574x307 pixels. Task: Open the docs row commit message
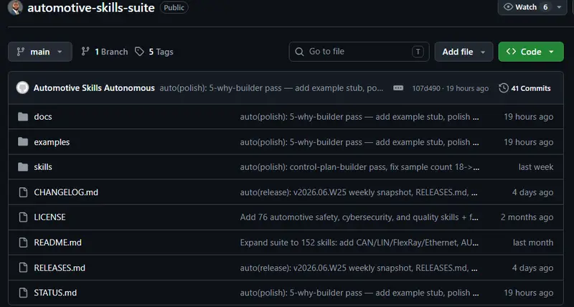click(359, 117)
